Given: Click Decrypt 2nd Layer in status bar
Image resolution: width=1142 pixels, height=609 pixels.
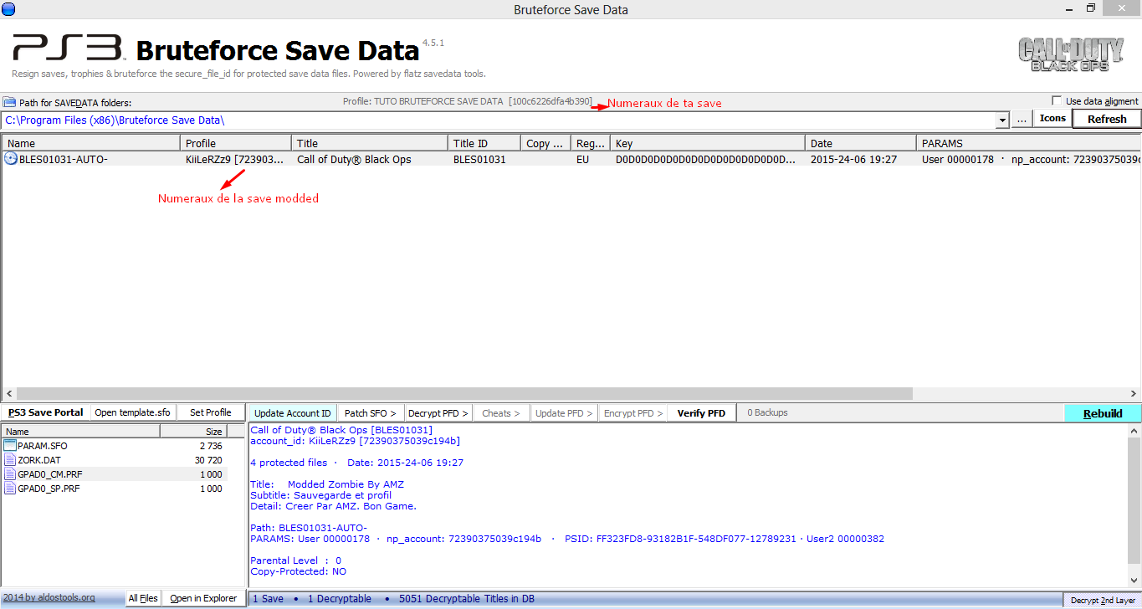Looking at the screenshot, I should (1103, 600).
